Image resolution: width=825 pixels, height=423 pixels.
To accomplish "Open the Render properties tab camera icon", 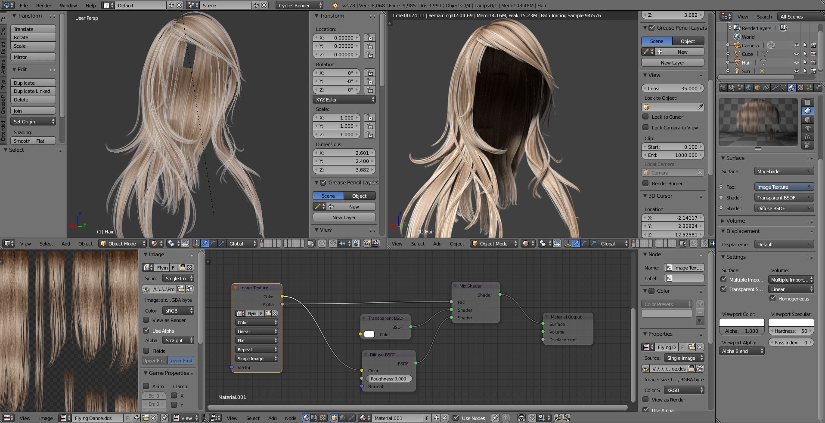I will pyautogui.click(x=723, y=88).
